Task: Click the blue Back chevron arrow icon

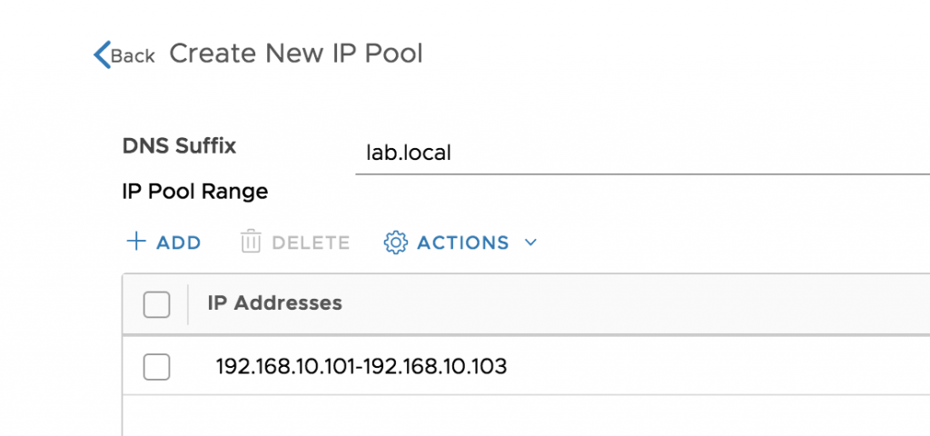Action: (102, 54)
